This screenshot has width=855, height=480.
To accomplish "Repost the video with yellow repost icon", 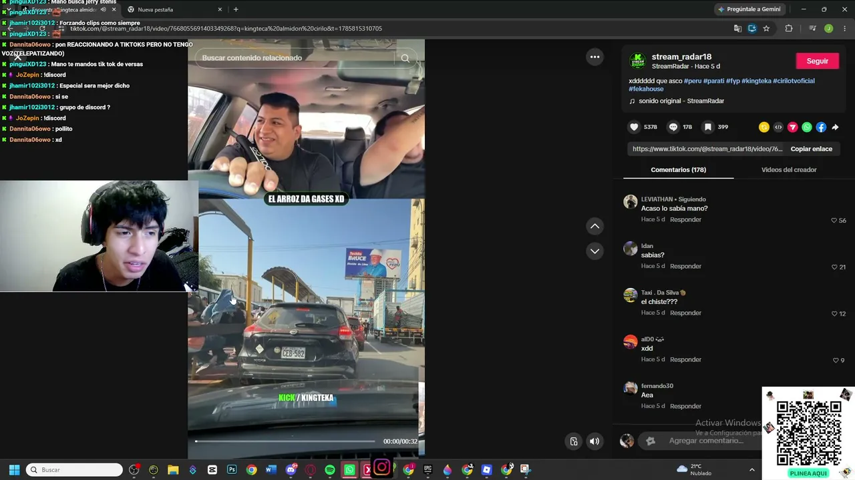I will point(764,127).
